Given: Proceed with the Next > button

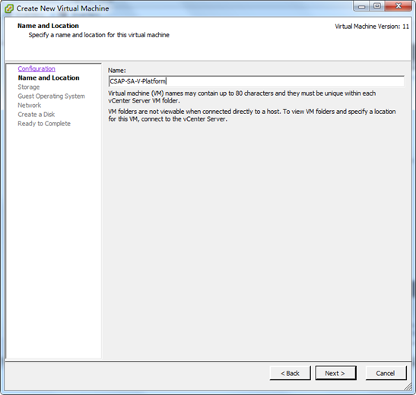Looking at the screenshot, I should [335, 373].
